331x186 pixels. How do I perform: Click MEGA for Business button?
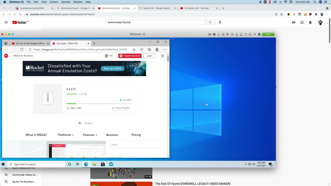[23, 56]
